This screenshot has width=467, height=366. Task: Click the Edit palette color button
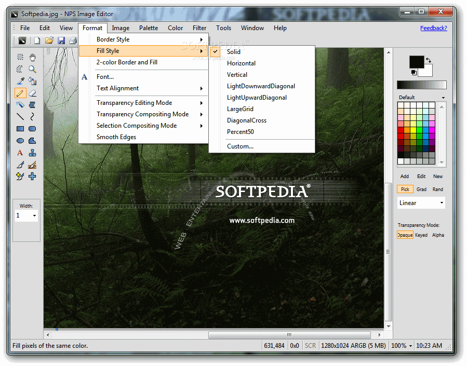click(x=421, y=177)
